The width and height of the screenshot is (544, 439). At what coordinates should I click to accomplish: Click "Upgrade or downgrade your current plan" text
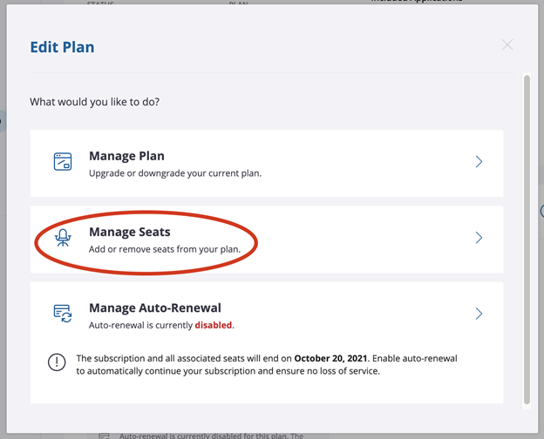[174, 172]
